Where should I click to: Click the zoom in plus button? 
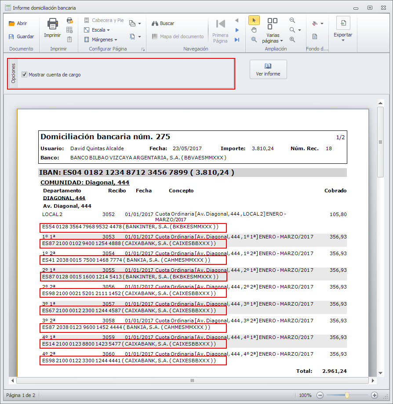[375, 395]
